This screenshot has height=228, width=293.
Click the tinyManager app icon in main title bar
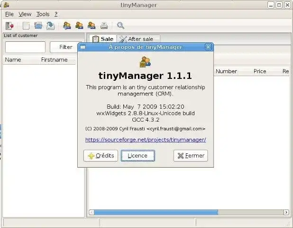tap(6, 5)
